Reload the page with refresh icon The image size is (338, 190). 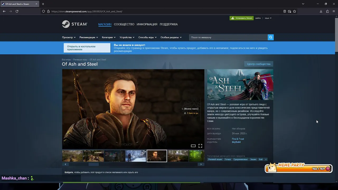(x=17, y=11)
